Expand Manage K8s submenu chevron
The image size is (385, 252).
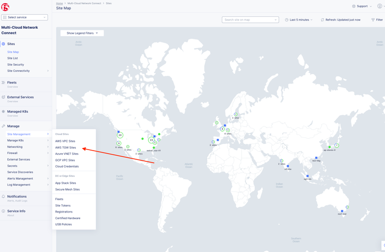tap(48, 140)
